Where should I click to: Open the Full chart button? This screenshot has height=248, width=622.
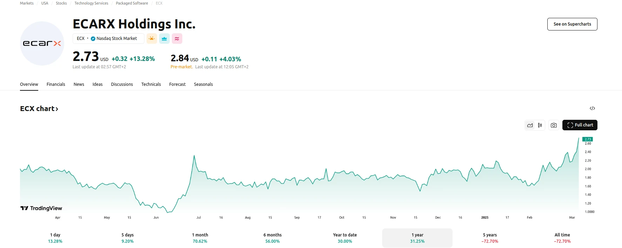coord(580,125)
